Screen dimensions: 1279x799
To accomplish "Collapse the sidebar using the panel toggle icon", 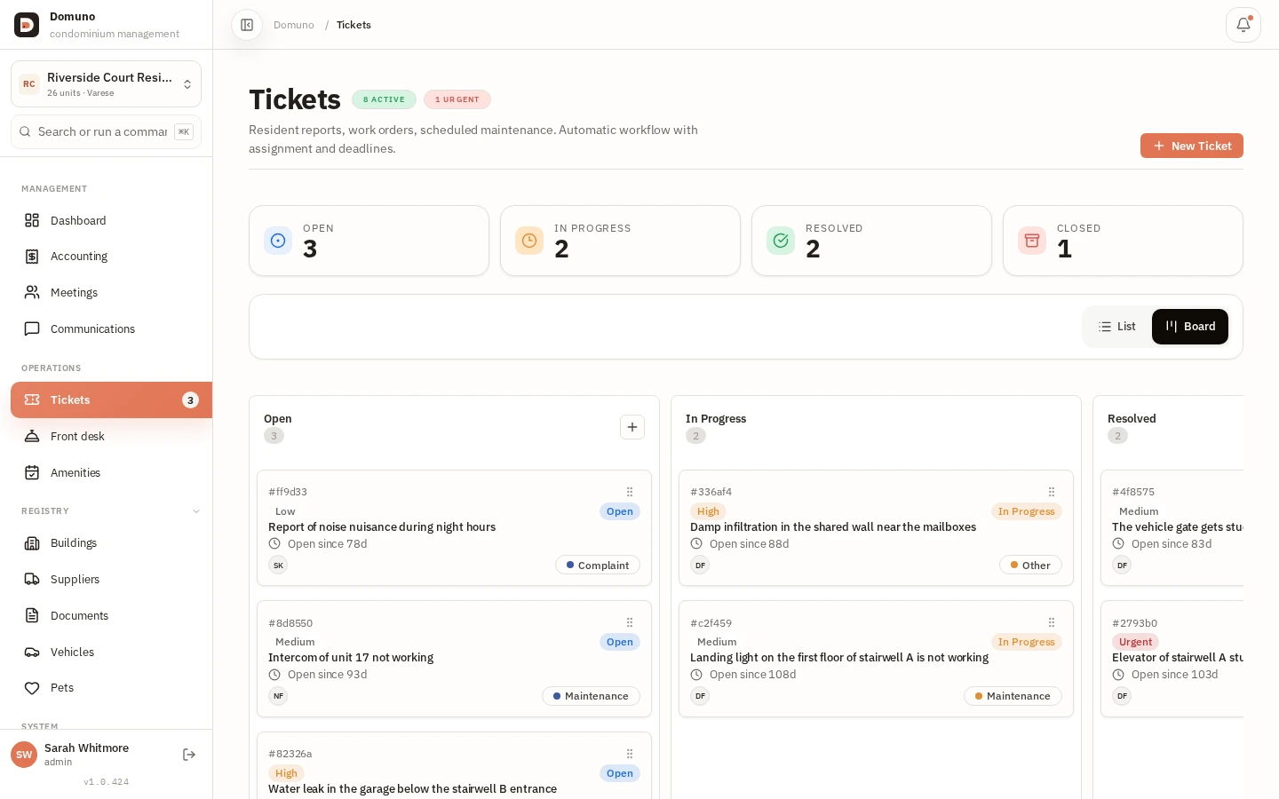I will (247, 25).
